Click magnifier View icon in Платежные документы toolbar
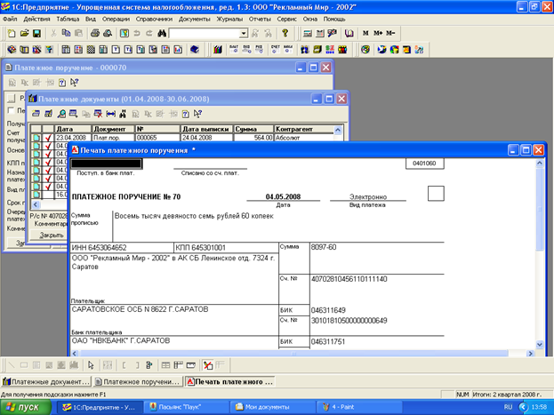Viewport: 554px width, 415px height. click(61, 114)
